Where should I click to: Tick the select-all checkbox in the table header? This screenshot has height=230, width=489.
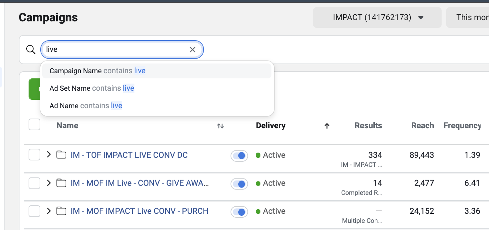click(x=34, y=124)
